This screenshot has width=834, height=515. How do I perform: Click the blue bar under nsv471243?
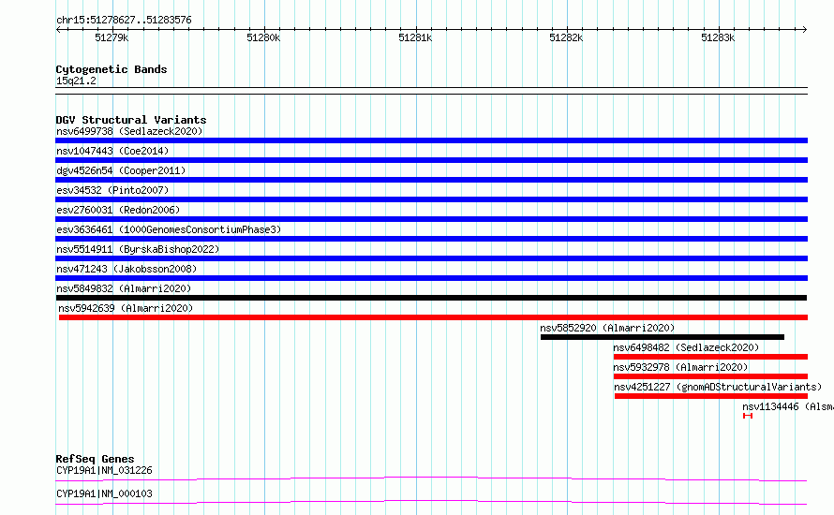(431, 278)
